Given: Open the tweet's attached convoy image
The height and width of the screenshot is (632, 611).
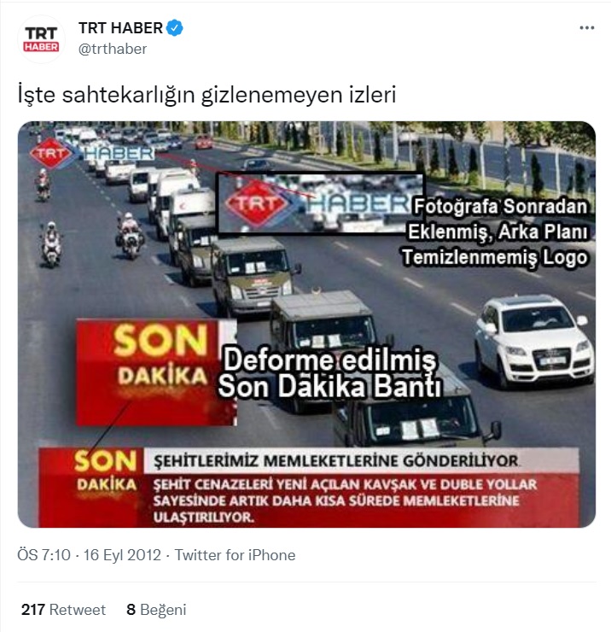Looking at the screenshot, I should [x=306, y=324].
